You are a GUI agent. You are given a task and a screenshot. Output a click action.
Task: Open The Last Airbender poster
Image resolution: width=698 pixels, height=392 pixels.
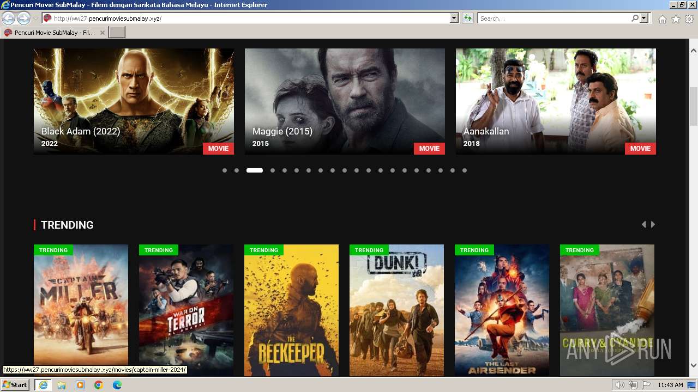[502, 310]
